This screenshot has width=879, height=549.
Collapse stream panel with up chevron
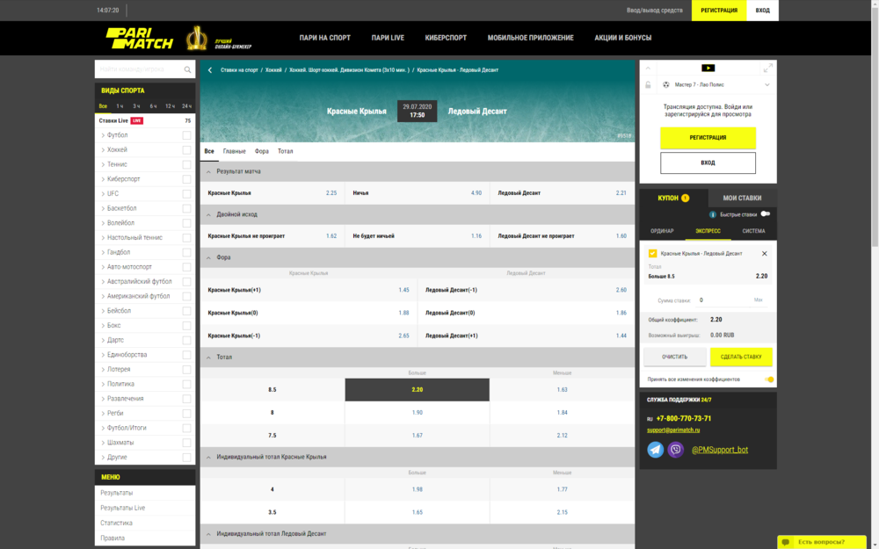pyautogui.click(x=648, y=68)
